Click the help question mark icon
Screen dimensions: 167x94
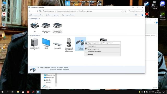(142, 15)
